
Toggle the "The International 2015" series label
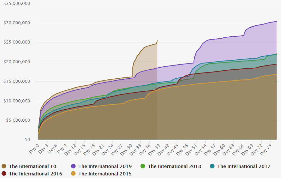pos(105,174)
